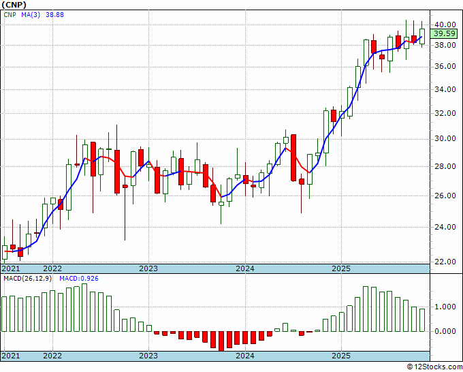Viewport: 463px width, 372px height.
Task: Click the 38.00 price axis label
Action: point(445,45)
